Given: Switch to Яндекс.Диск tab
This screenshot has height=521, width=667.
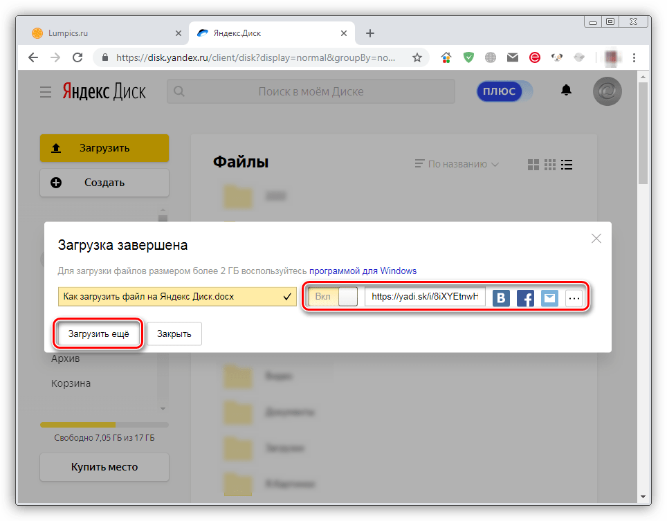Looking at the screenshot, I should 272,33.
